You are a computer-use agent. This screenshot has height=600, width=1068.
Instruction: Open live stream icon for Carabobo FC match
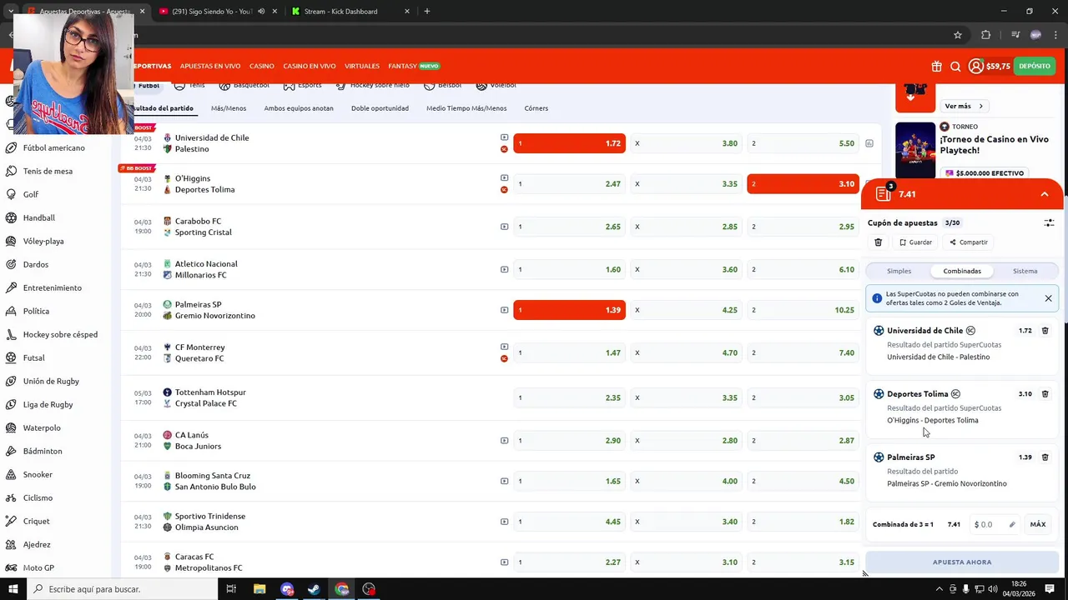[x=504, y=227]
